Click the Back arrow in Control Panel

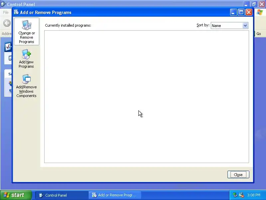click(x=7, y=23)
